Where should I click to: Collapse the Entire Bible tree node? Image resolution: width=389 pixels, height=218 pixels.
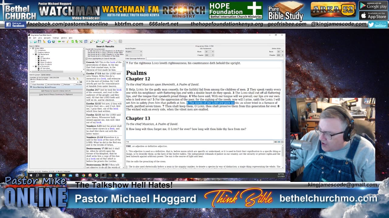pos(30,48)
